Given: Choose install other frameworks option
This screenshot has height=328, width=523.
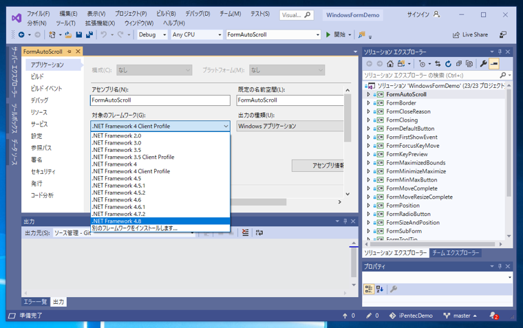Looking at the screenshot, I should pyautogui.click(x=160, y=228).
